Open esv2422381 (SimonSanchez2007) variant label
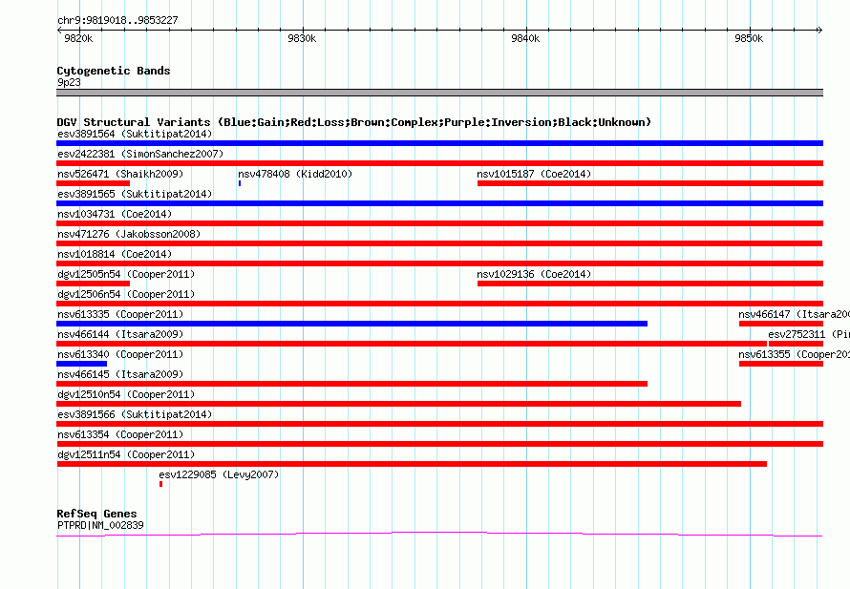This screenshot has height=589, width=850. click(140, 154)
